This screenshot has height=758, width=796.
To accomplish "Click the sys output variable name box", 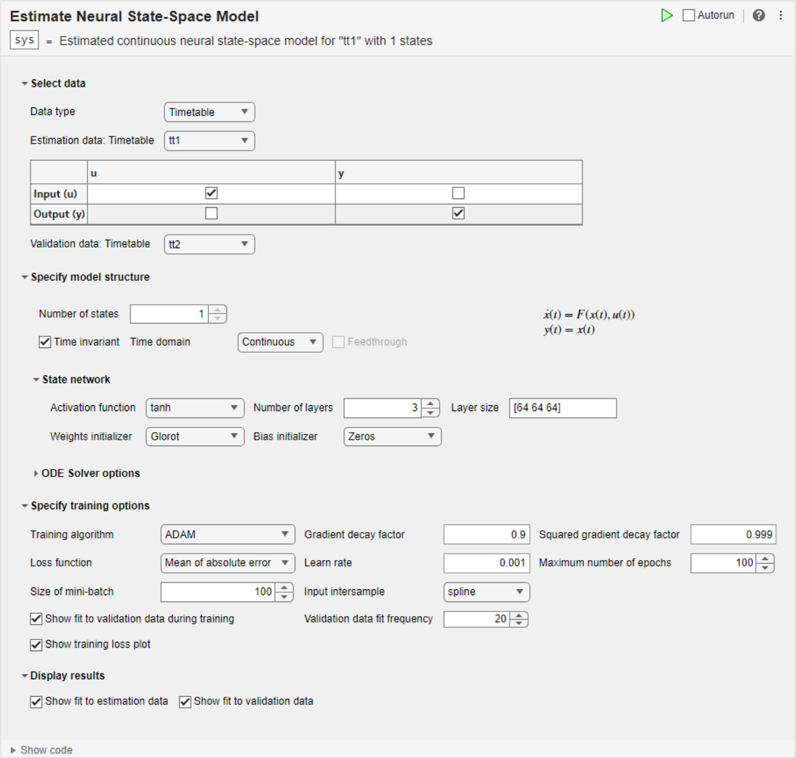I will pos(25,40).
